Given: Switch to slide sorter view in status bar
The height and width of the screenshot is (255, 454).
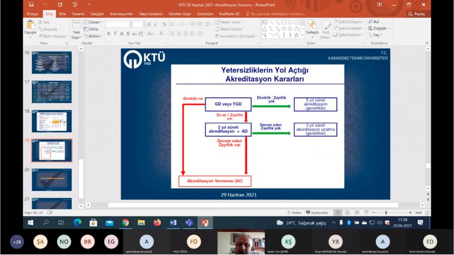Looking at the screenshot, I should (348, 213).
